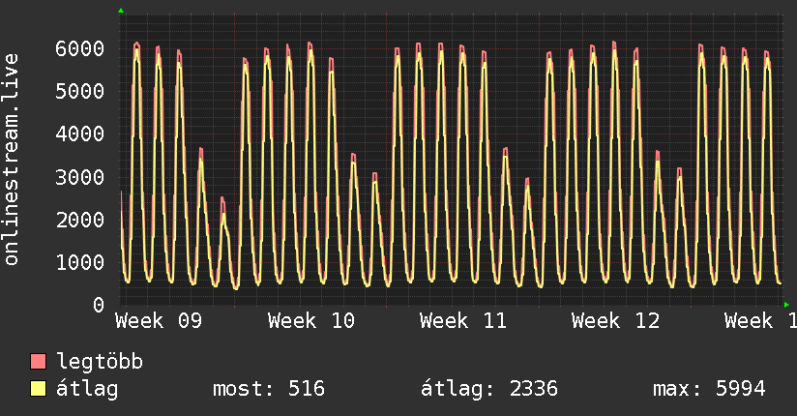Click the 6000 y-axis label
Screen dimensions: 797x416
click(x=80, y=48)
